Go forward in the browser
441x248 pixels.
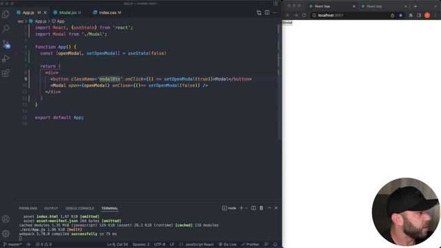(296, 15)
